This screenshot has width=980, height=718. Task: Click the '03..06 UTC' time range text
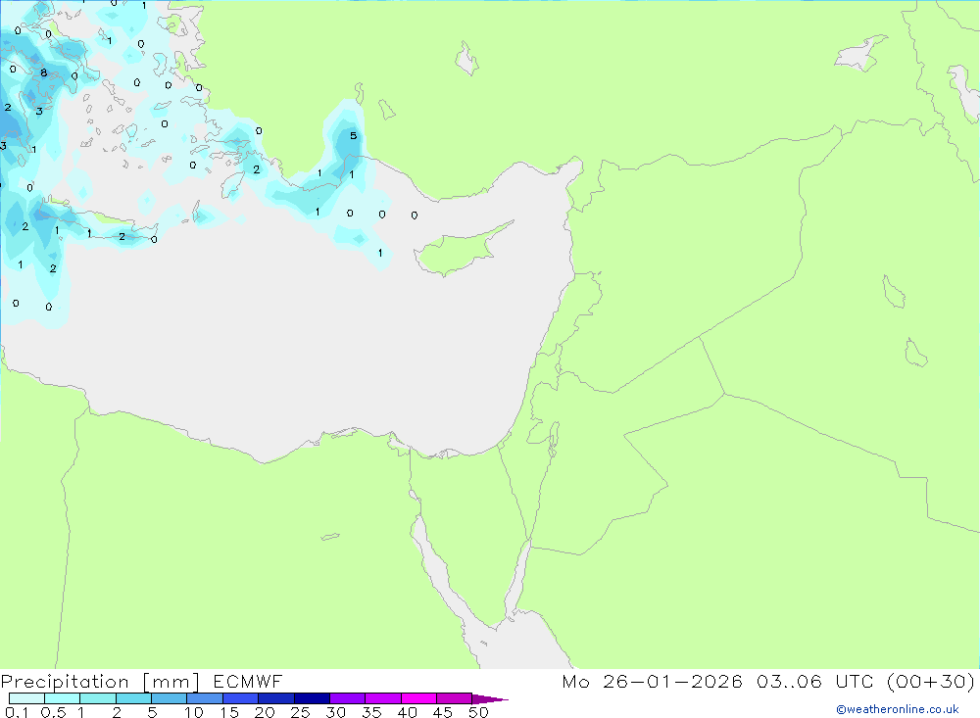pyautogui.click(x=814, y=682)
